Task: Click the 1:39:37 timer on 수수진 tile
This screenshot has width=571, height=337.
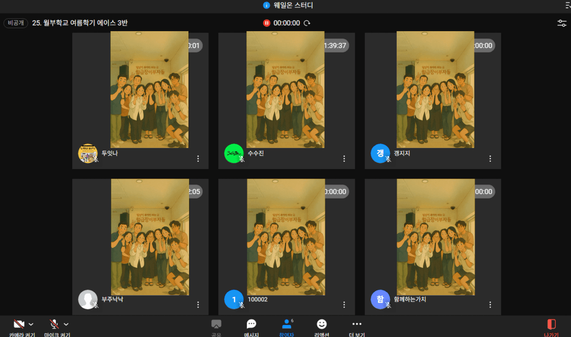Action: [335, 45]
